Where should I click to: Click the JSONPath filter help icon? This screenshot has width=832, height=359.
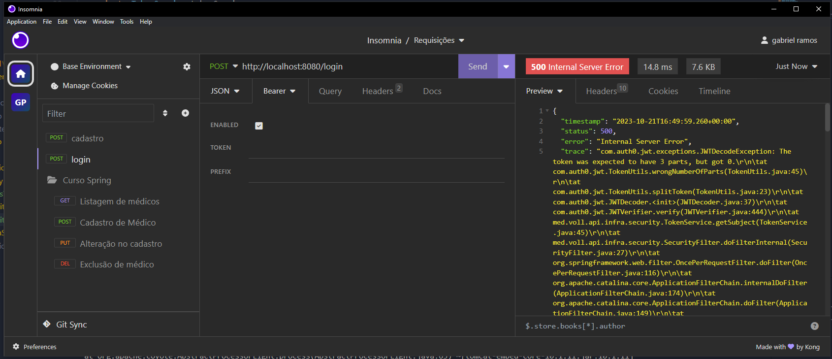click(815, 326)
